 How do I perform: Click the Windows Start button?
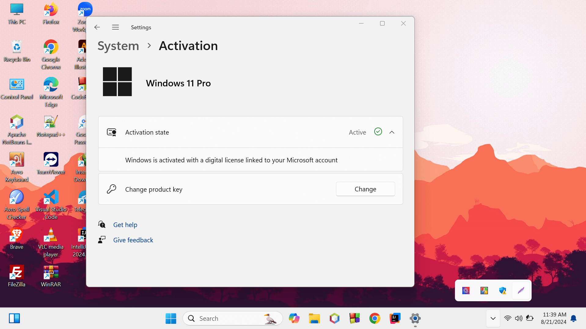coord(171,318)
